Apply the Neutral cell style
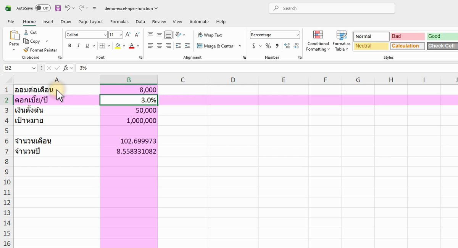This screenshot has height=248, width=458. click(371, 46)
